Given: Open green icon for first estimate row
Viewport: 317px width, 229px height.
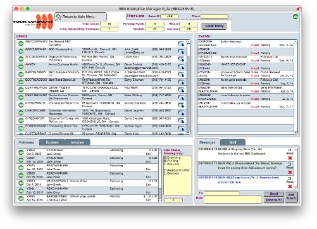Looking at the screenshot, I should pos(21,152).
